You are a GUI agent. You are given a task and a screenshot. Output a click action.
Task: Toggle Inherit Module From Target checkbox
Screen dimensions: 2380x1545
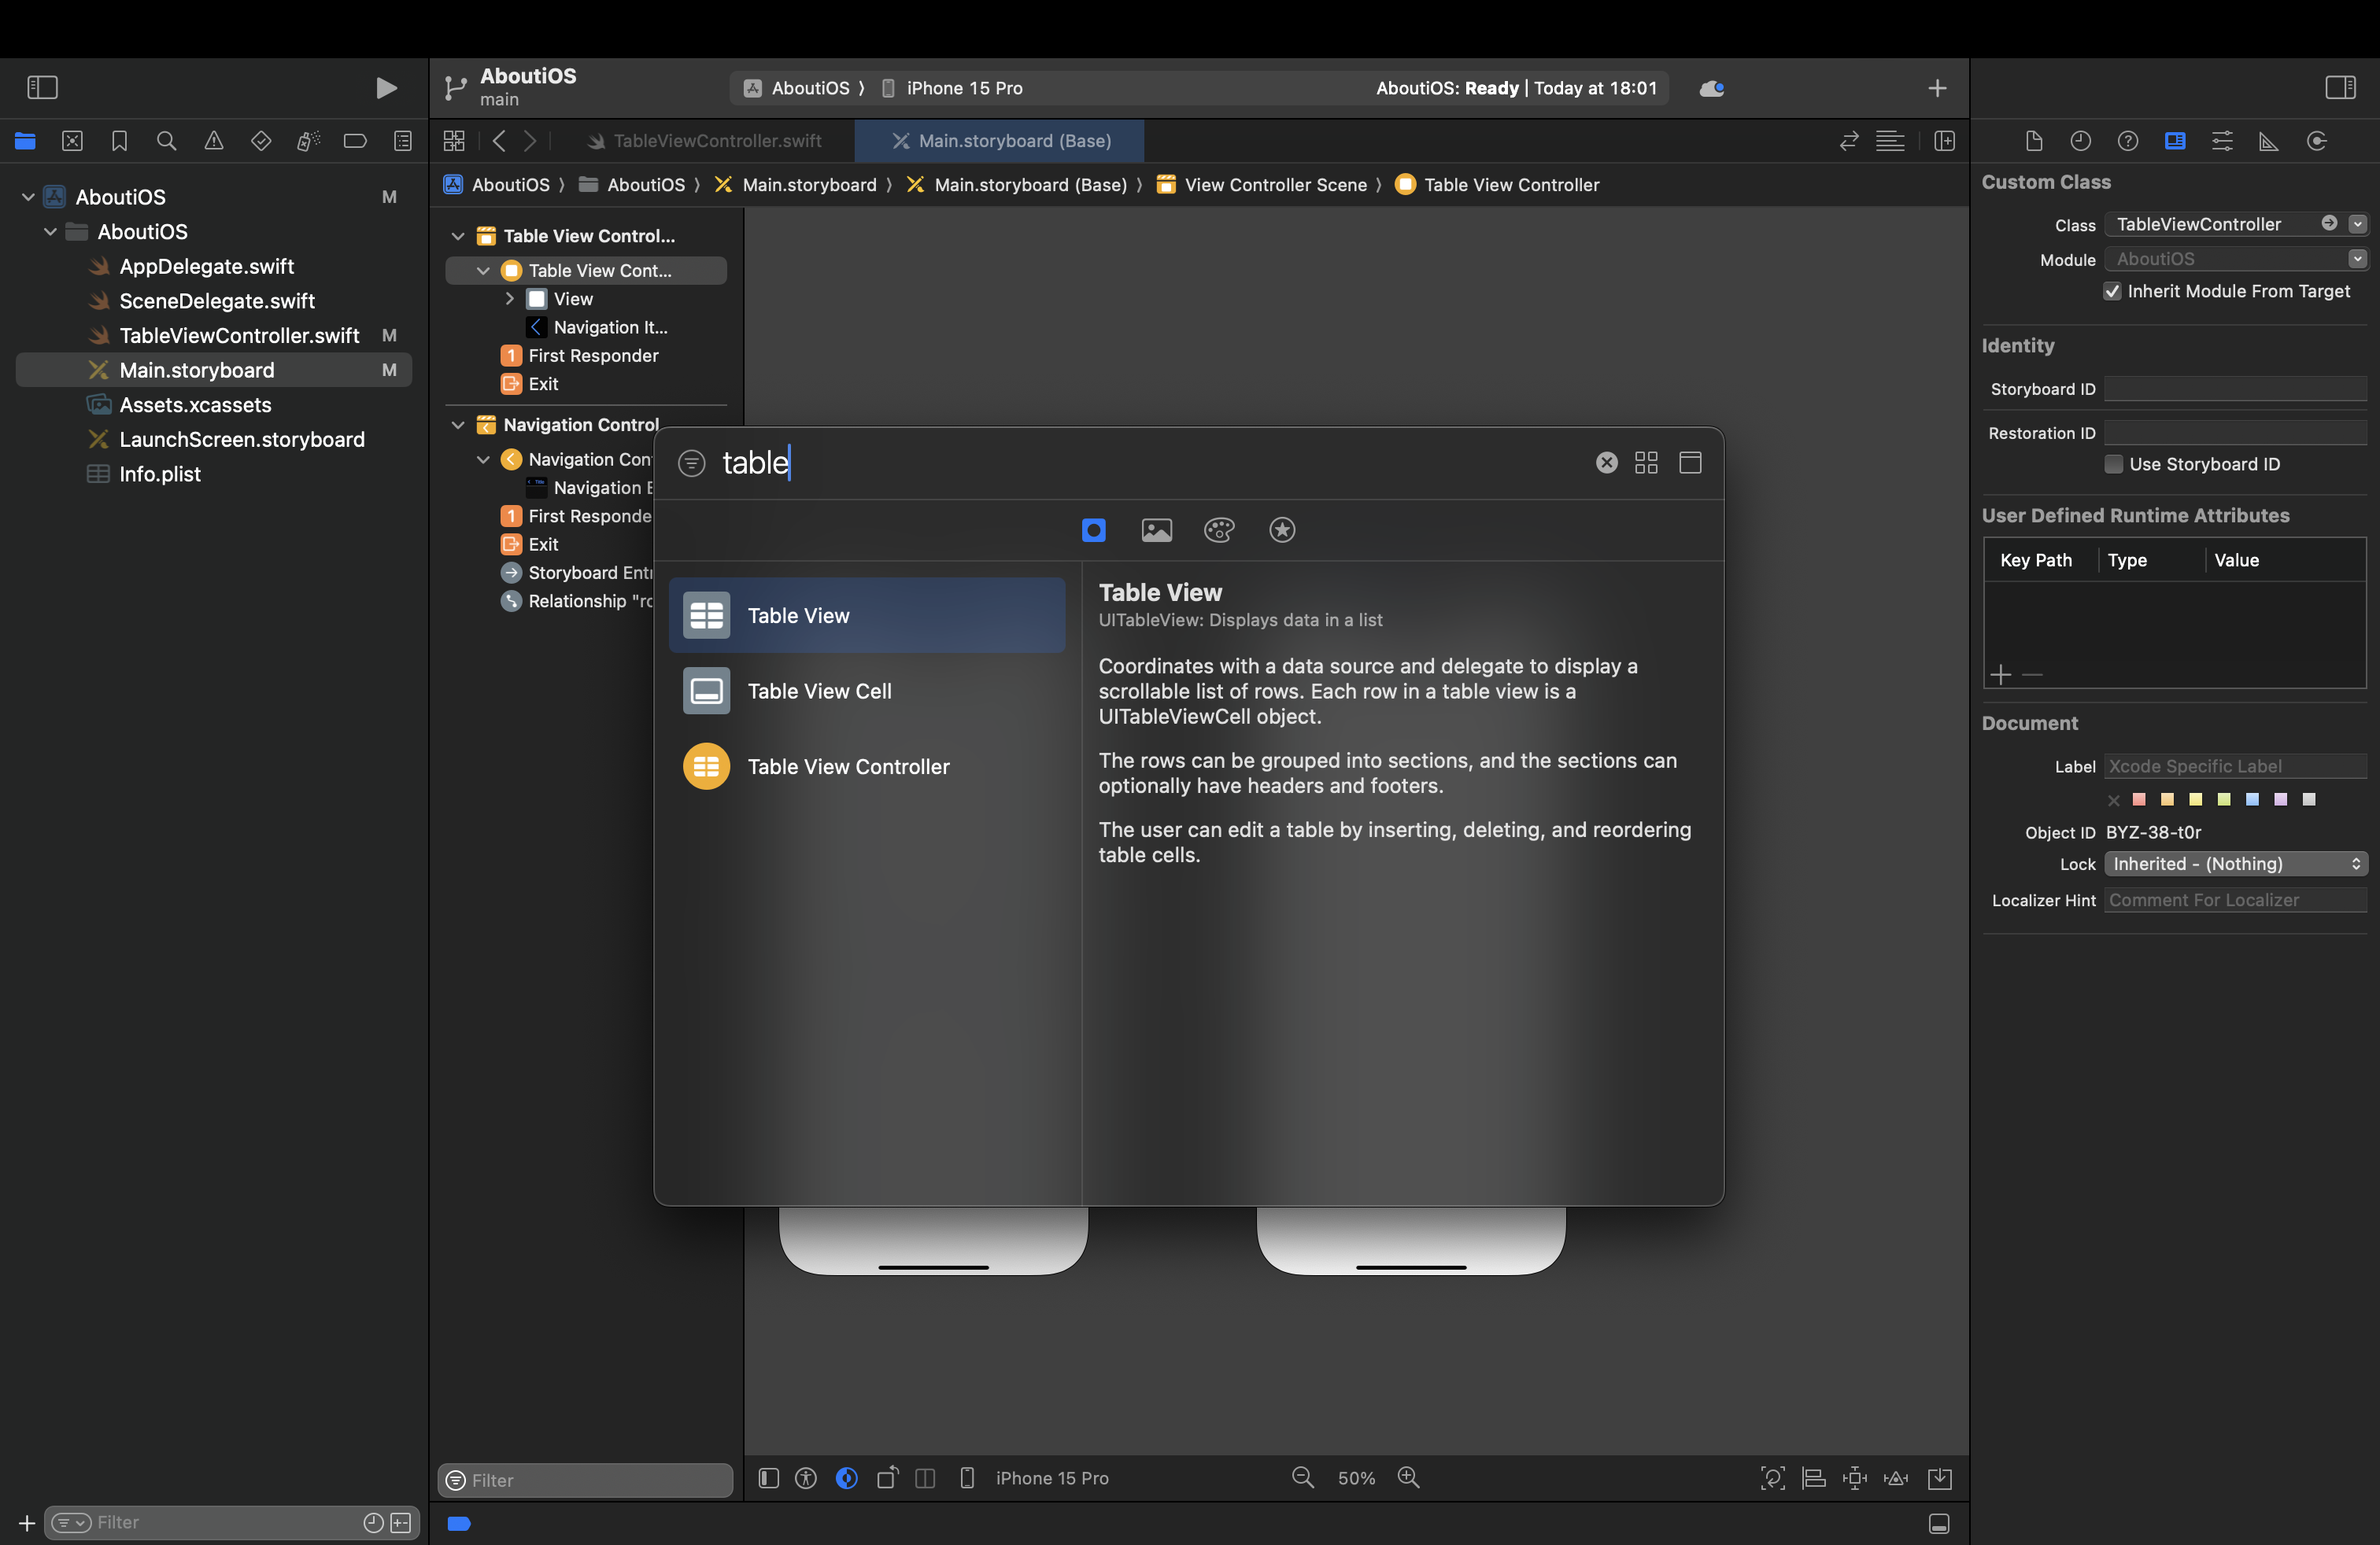2112,292
